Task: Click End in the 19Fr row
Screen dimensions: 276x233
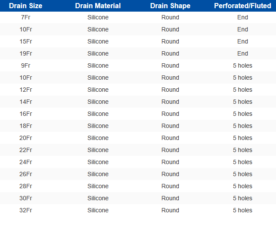Action: (x=242, y=53)
